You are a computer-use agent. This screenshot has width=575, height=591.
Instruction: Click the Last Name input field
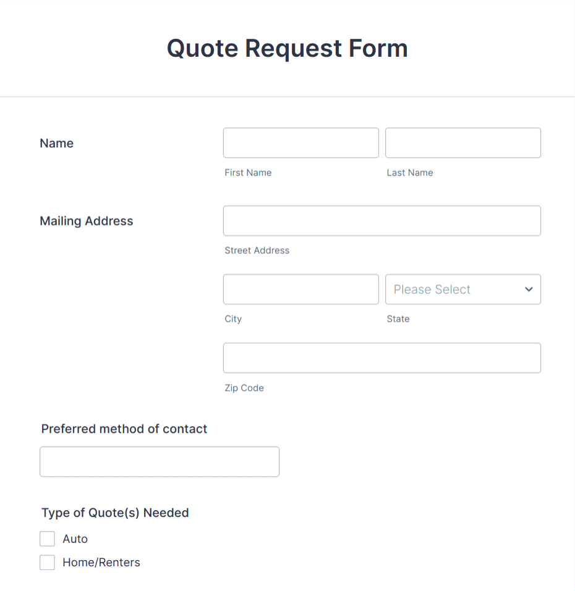462,143
